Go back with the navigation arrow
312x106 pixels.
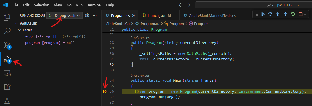point(181,5)
